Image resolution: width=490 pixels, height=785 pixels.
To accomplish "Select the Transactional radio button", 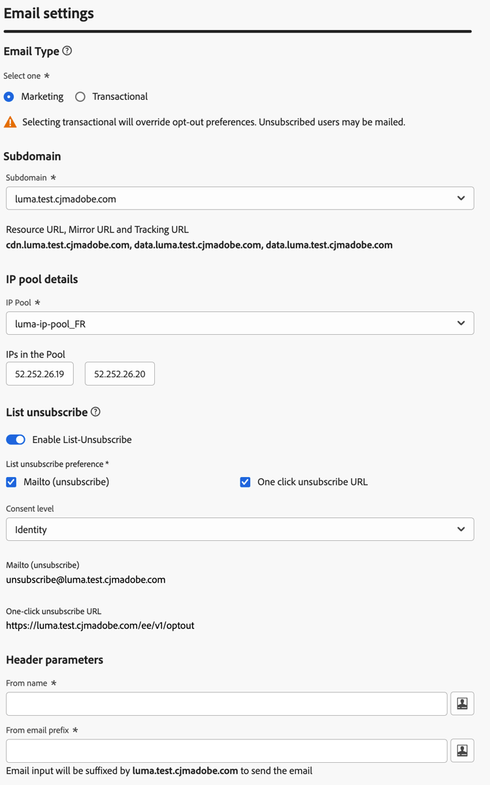I will point(80,96).
